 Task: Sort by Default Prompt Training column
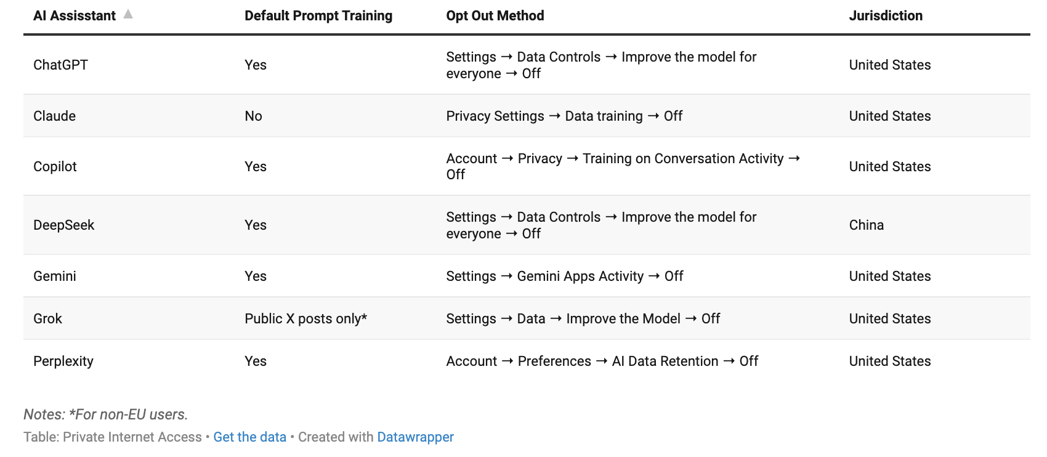coord(318,16)
